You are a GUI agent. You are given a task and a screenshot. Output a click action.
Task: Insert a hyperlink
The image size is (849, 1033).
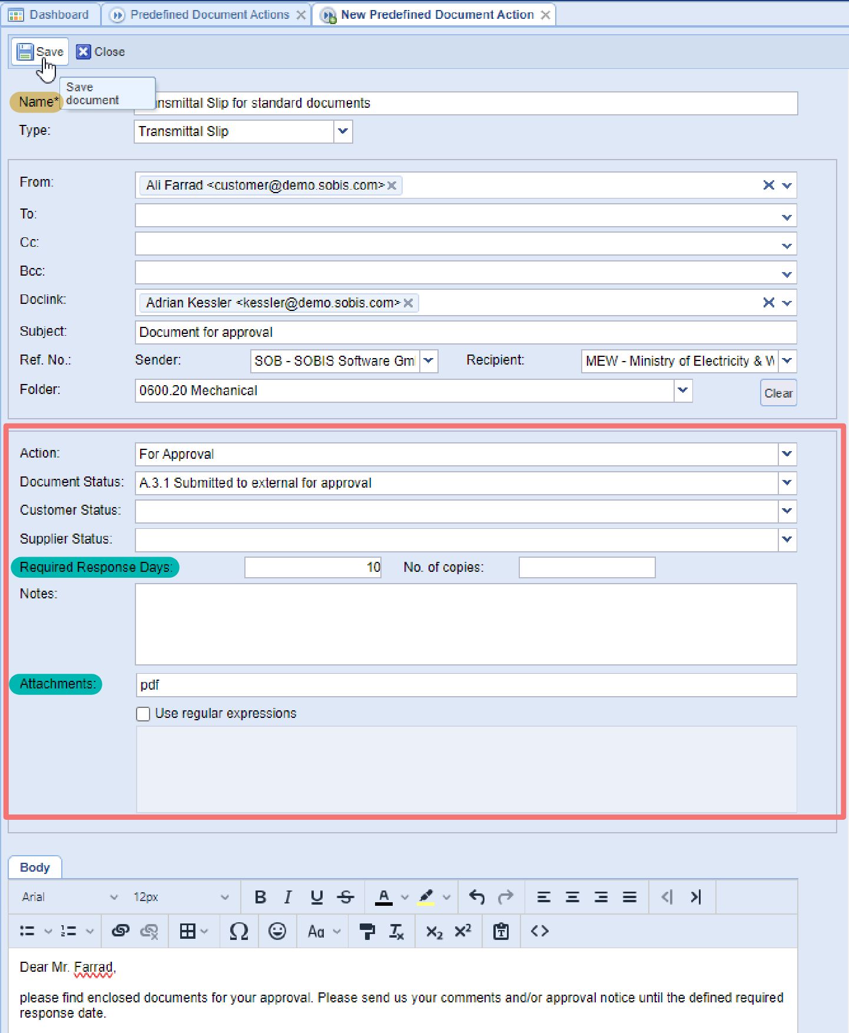coord(121,931)
